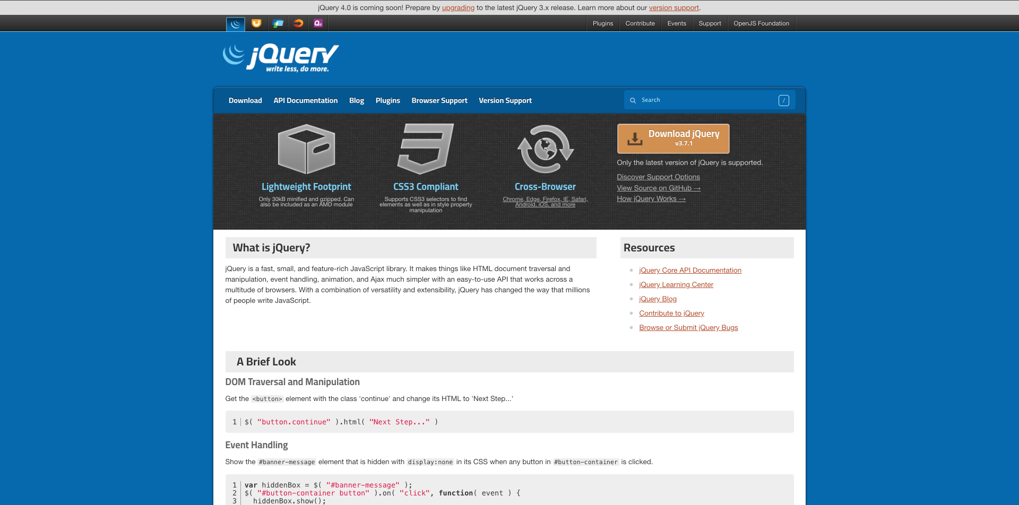Open How jQuery Works link
Screen dimensions: 1019x505
click(651, 198)
